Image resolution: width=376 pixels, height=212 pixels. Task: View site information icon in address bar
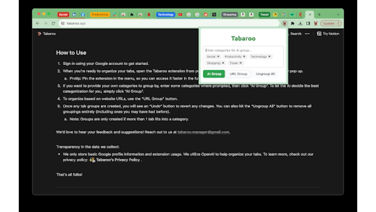tap(63, 23)
